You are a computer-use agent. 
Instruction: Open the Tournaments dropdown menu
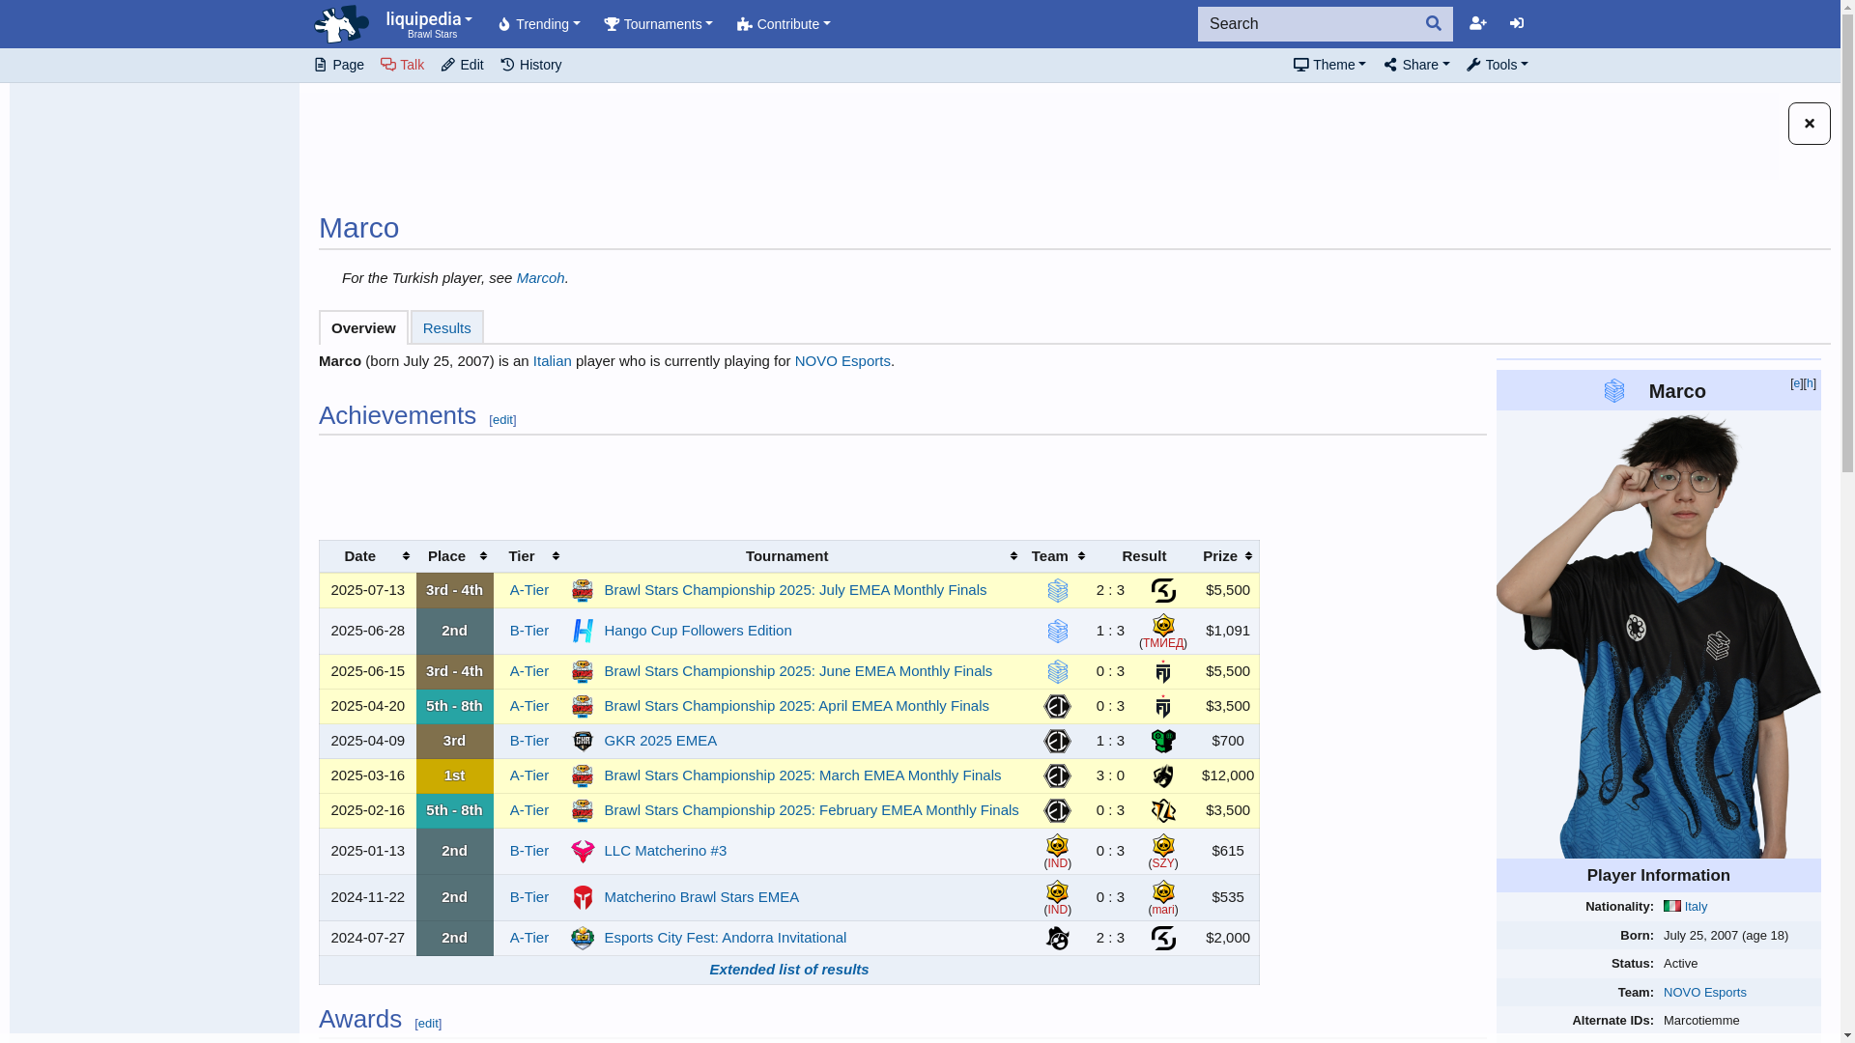click(x=659, y=24)
